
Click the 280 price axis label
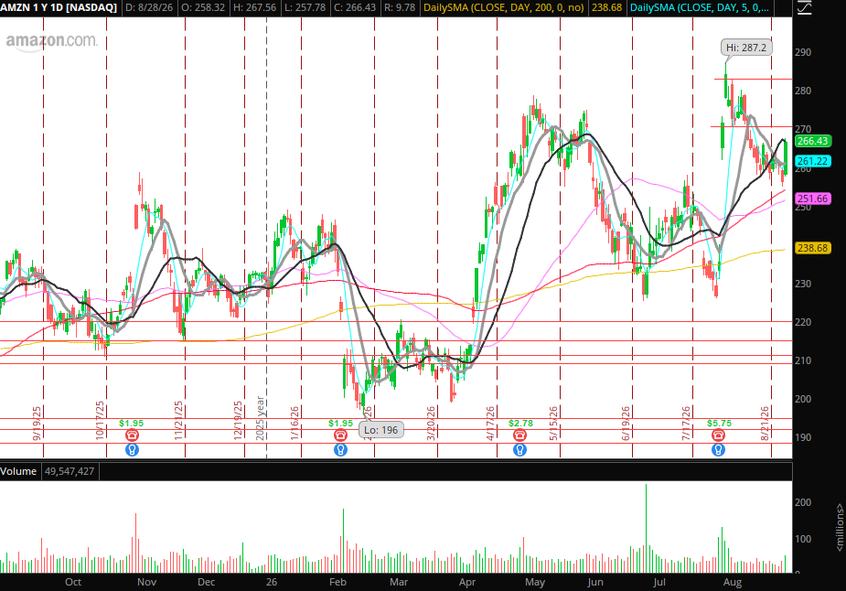[x=803, y=91]
